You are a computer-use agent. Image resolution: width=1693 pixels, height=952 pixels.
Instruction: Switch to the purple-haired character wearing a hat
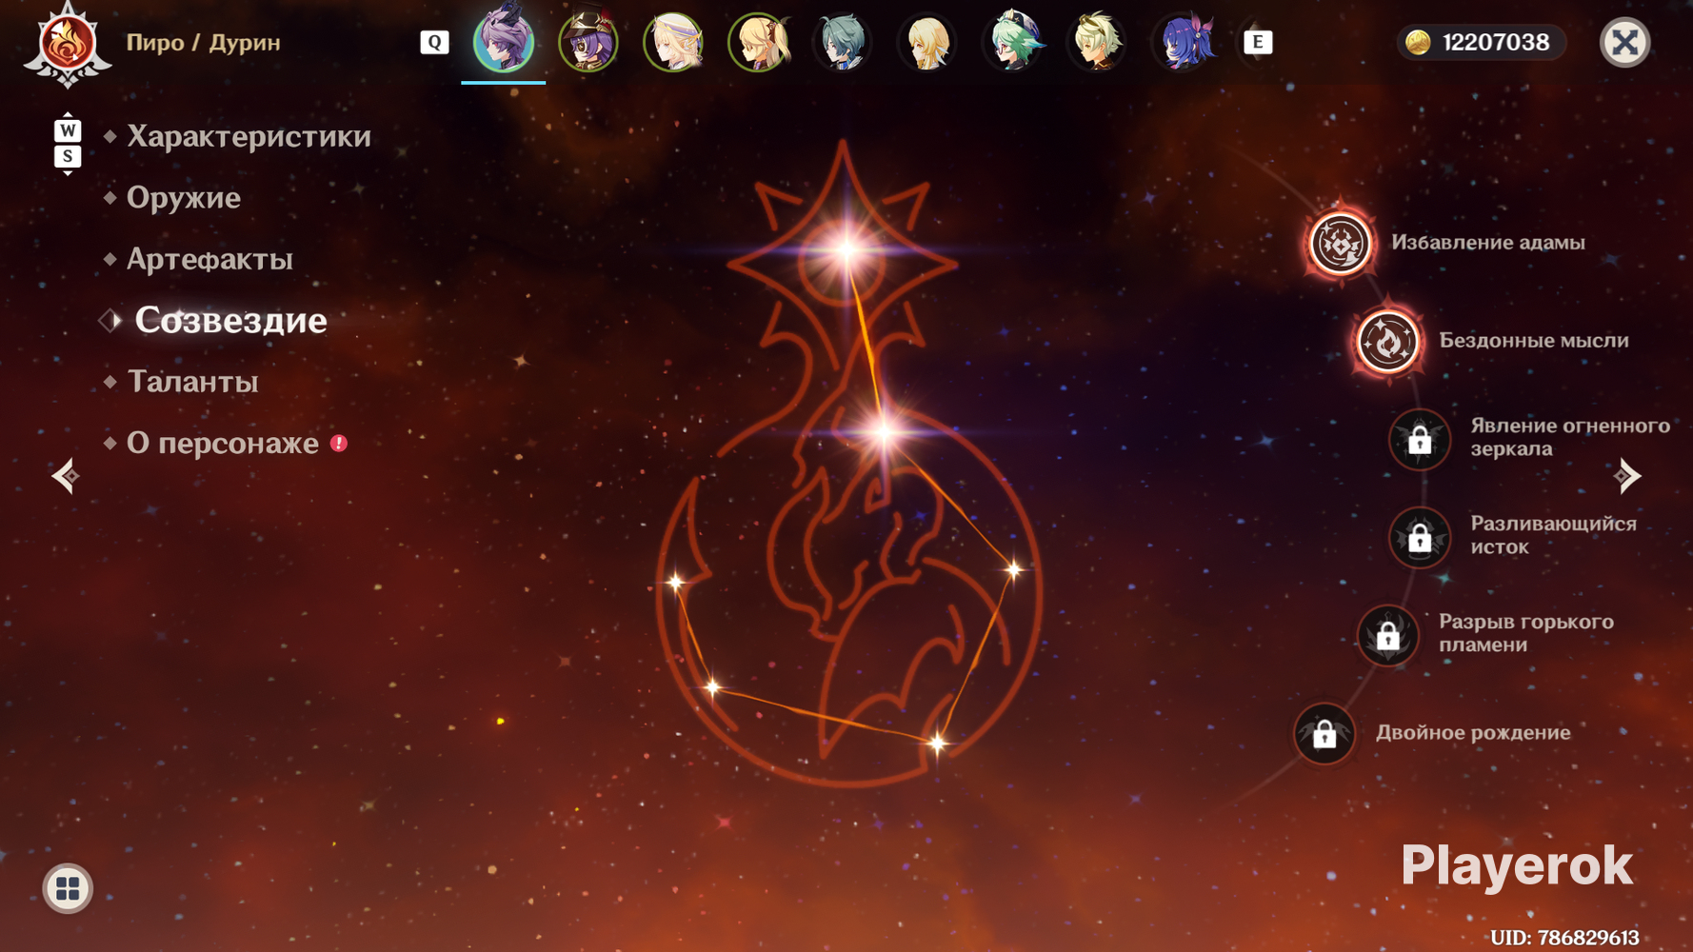click(588, 42)
